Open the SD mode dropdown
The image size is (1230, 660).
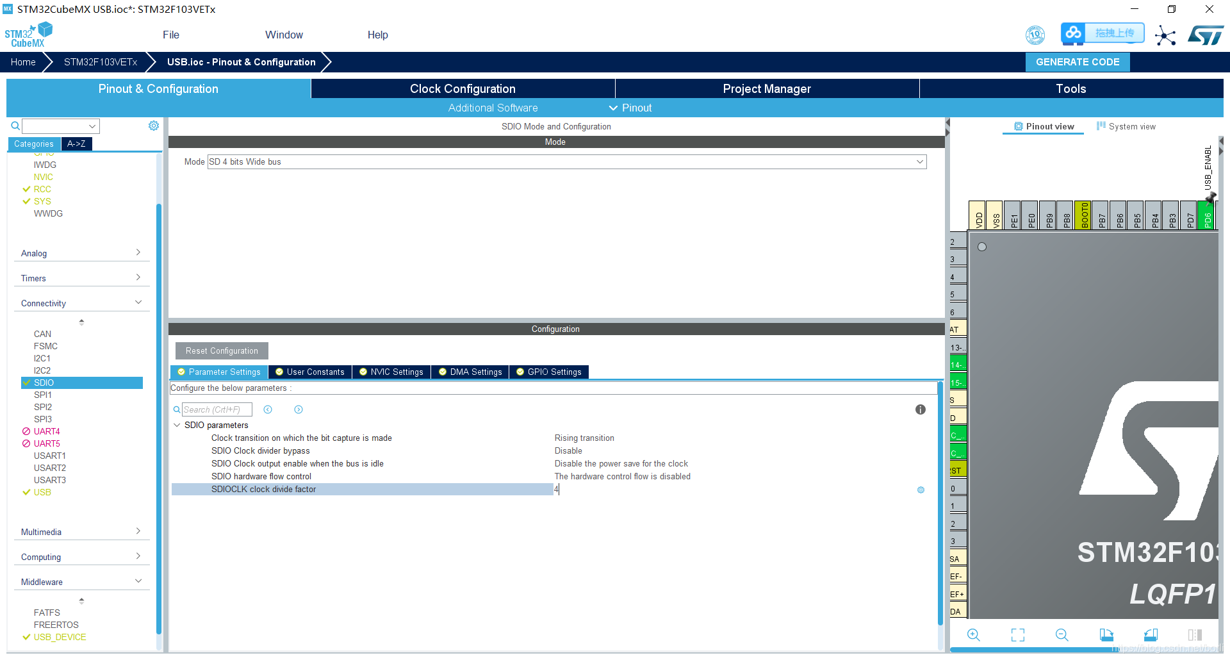tap(567, 161)
